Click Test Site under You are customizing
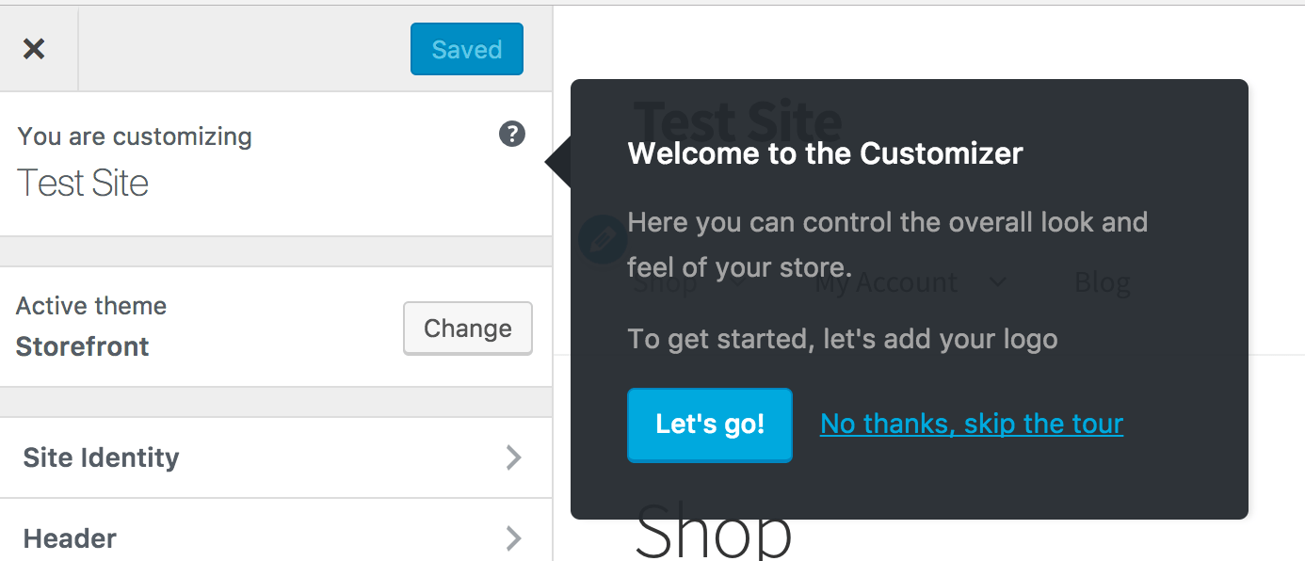 click(x=83, y=183)
